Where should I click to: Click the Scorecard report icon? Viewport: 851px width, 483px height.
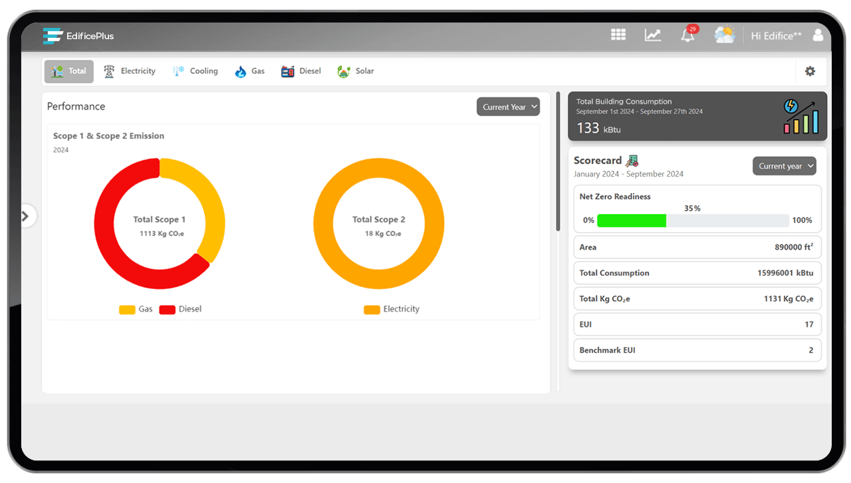pos(632,160)
